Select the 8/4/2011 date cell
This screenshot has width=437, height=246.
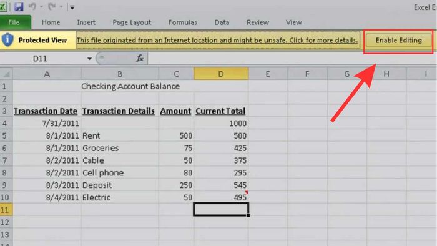tap(47, 197)
